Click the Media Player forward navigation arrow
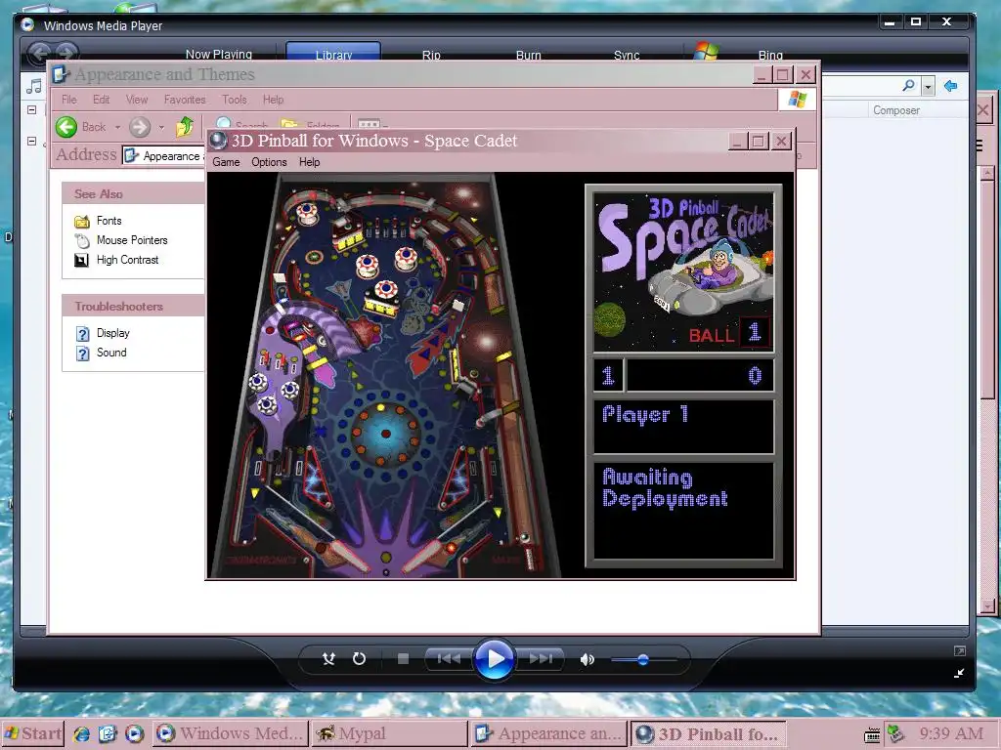1001x750 pixels. 65,53
